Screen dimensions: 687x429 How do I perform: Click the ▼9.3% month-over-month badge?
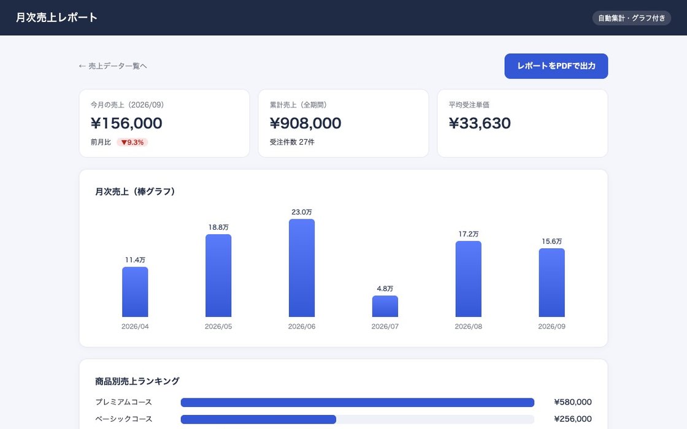(x=132, y=142)
